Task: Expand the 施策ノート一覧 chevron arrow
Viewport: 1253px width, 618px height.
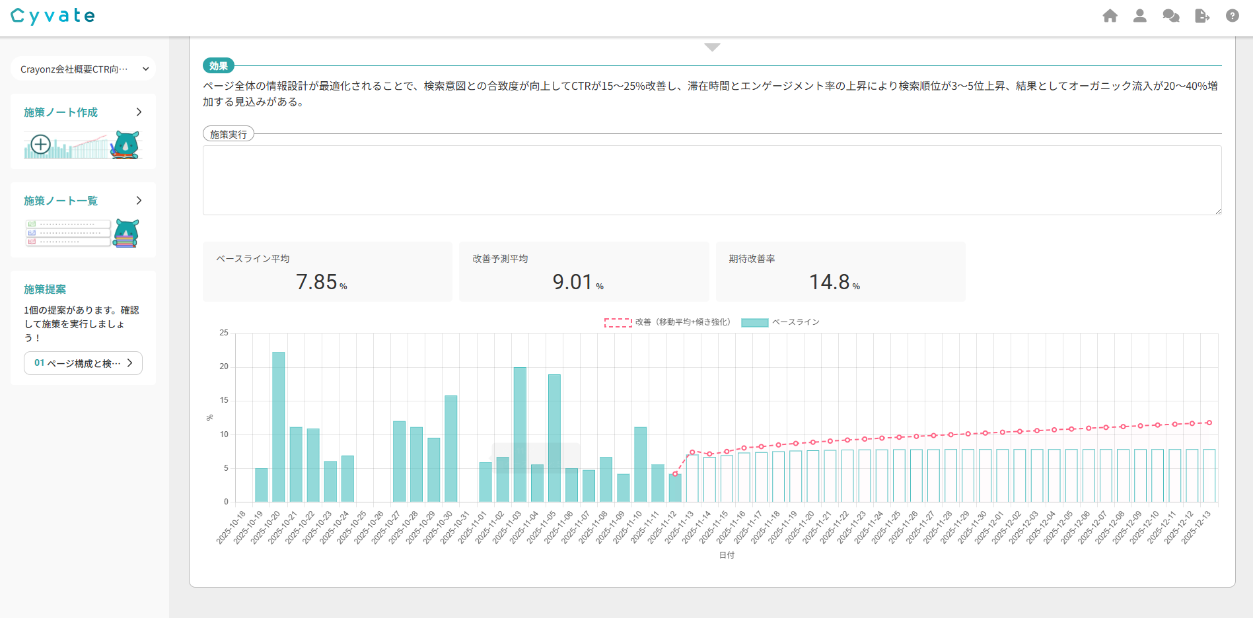Action: click(x=139, y=201)
